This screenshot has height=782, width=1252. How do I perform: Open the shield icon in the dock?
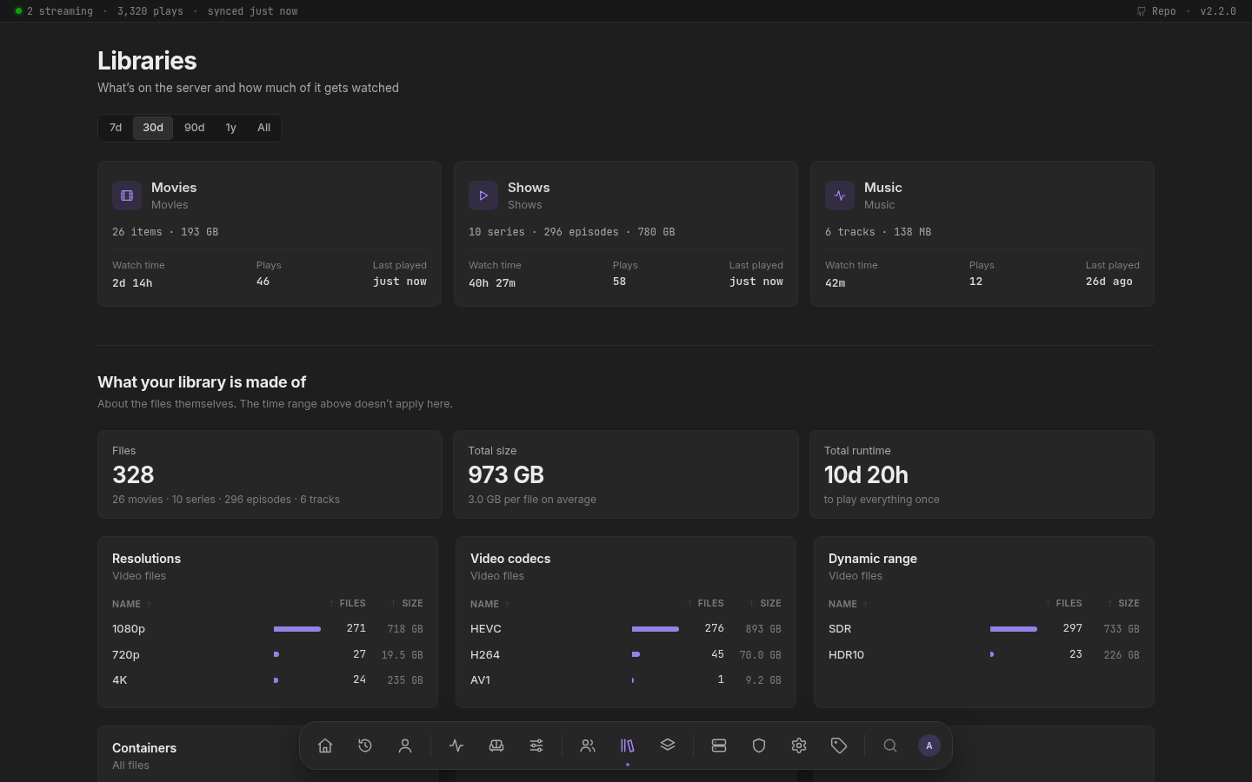pos(759,746)
